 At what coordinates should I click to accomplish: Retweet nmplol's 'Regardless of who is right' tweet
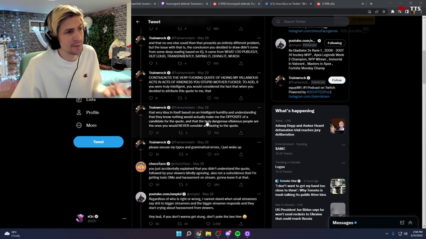(x=180, y=224)
